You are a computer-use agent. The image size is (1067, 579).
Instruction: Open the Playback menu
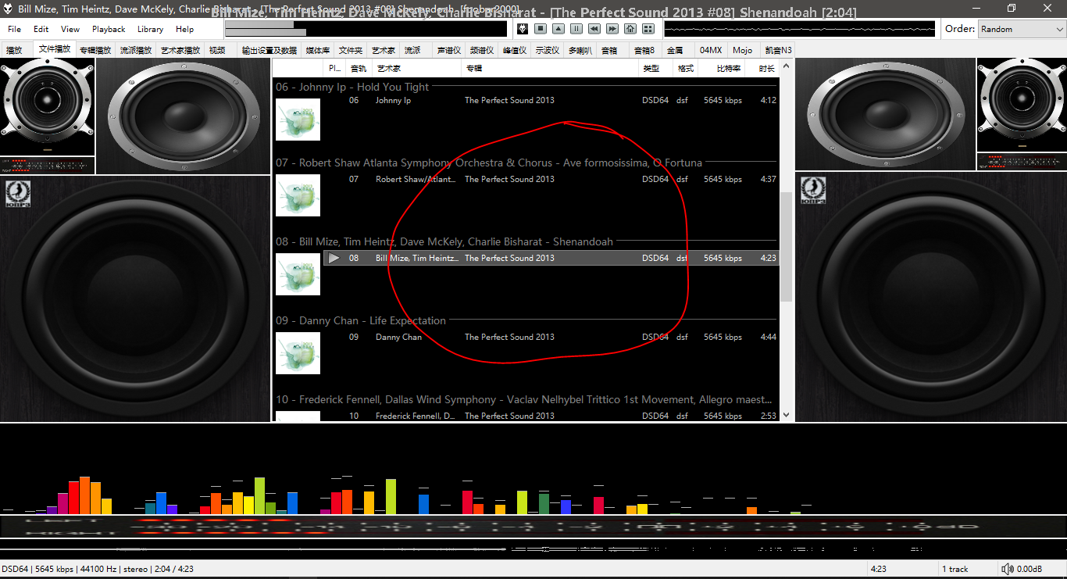pyautogui.click(x=109, y=29)
